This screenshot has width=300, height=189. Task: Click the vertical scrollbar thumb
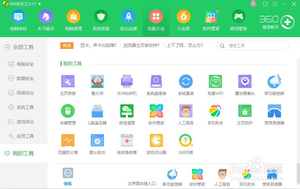pyautogui.click(x=298, y=174)
